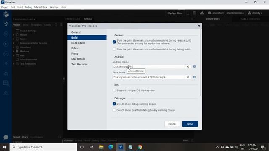Open the Help menu
269x151 pixels.
point(63,7)
